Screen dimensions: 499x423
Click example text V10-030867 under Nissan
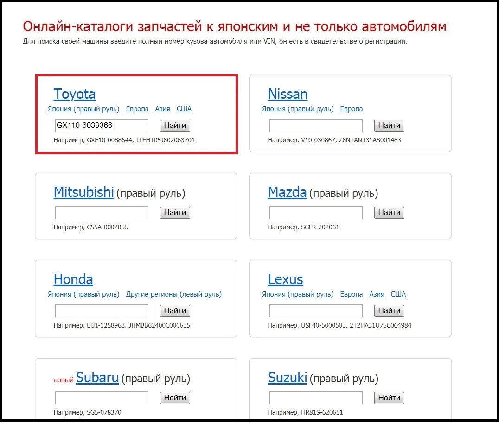tap(318, 140)
